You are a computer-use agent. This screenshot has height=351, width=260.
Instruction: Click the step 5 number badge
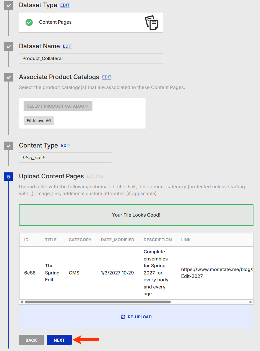(9, 177)
